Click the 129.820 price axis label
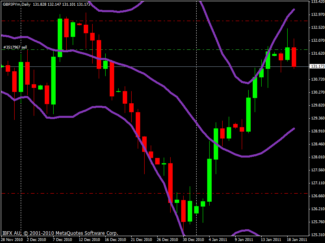The image size is (325, 243). 318,105
